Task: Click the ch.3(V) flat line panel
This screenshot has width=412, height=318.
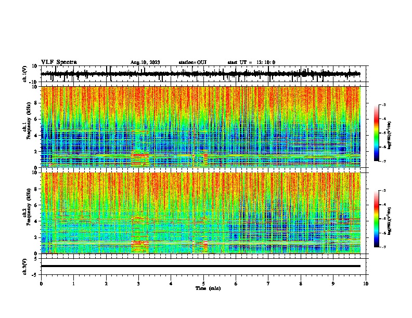Action: pos(204,267)
